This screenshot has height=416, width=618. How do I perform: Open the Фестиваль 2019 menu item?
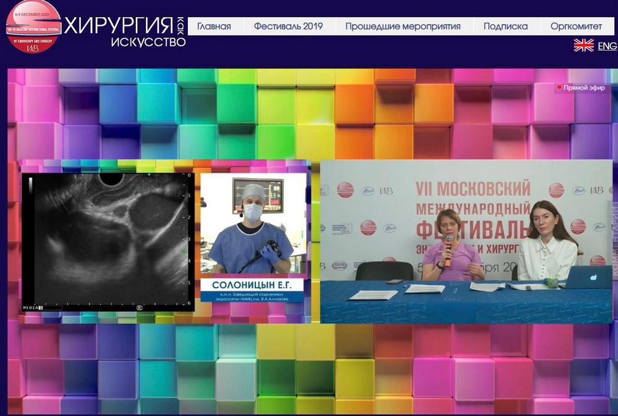(x=288, y=27)
